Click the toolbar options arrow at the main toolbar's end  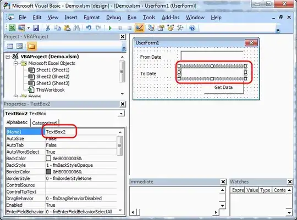(x=278, y=30)
